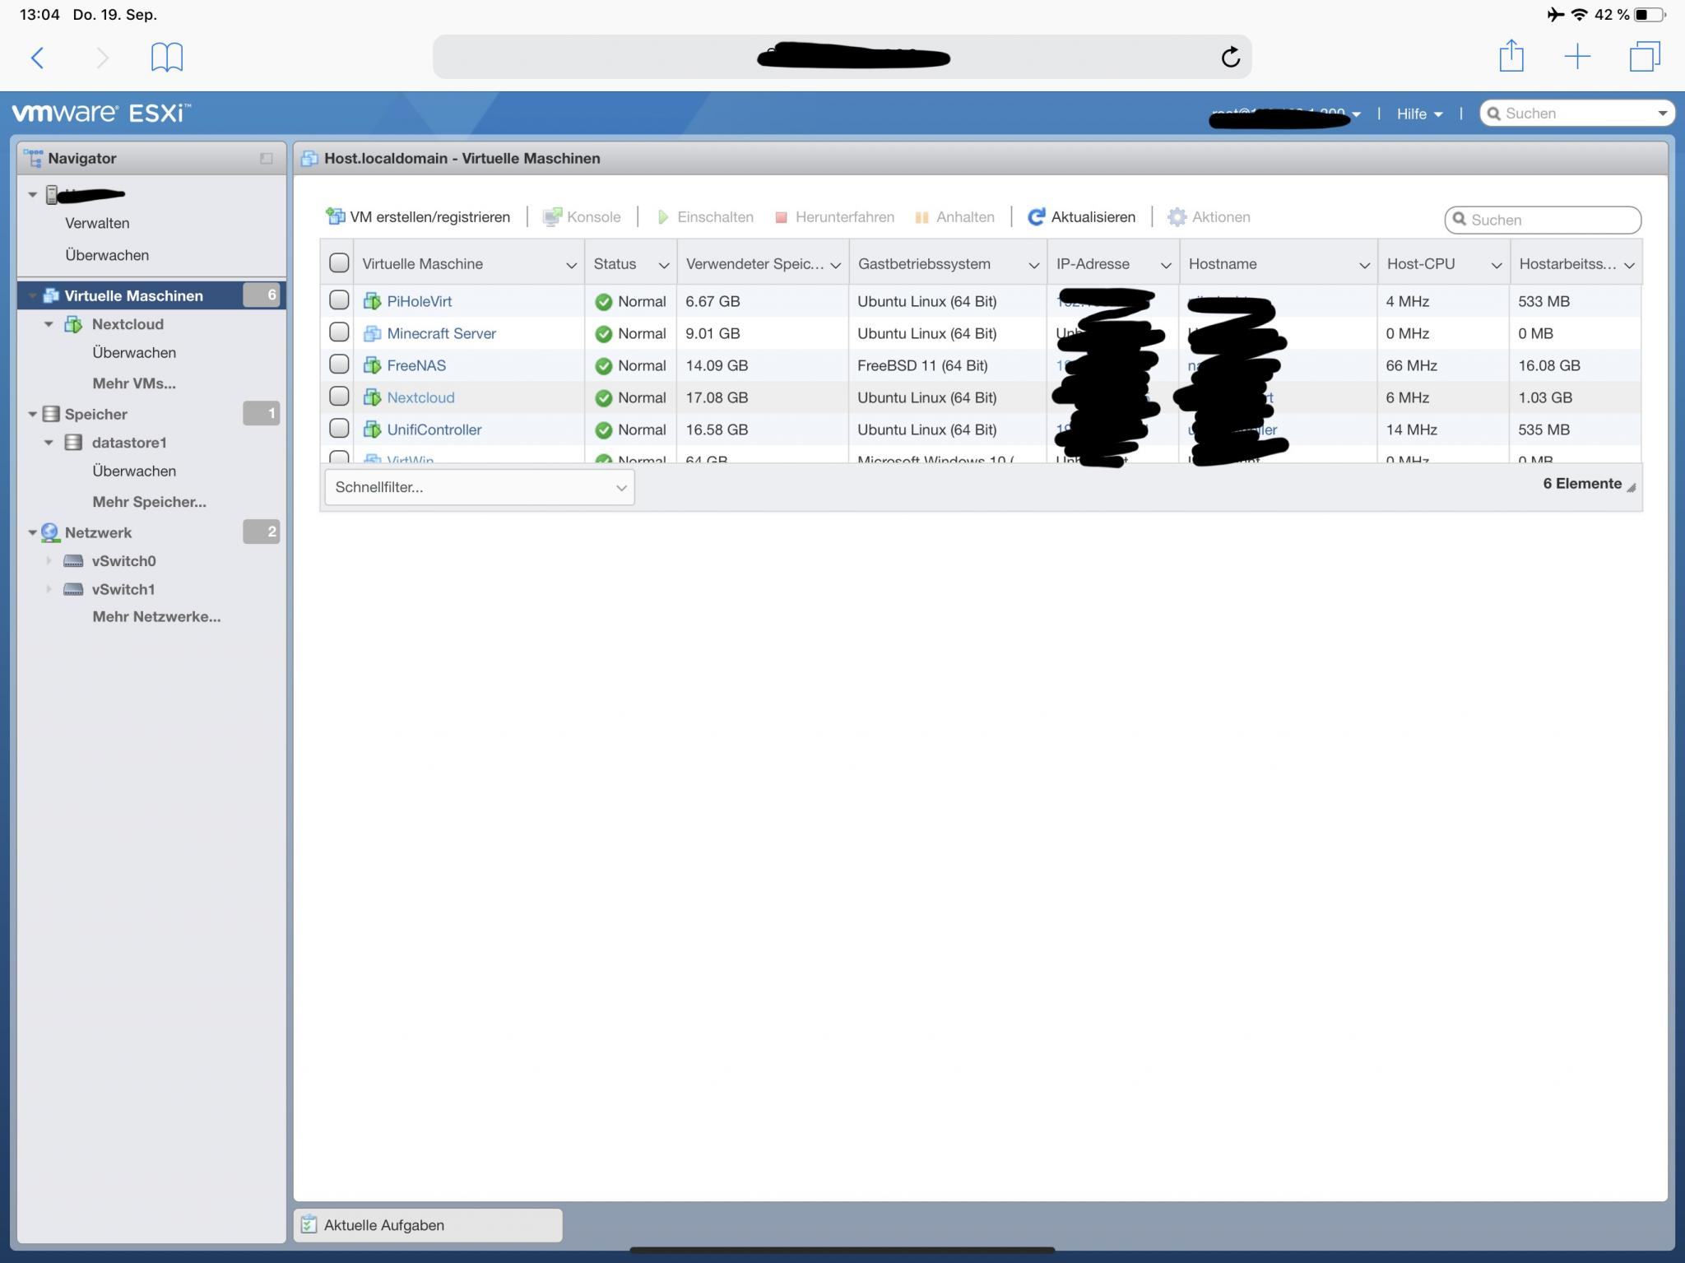The image size is (1685, 1263).
Task: Check the Minecraft Server row checkbox
Action: click(339, 332)
